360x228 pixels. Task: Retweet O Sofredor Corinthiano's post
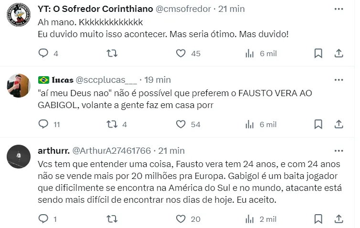(x=112, y=53)
